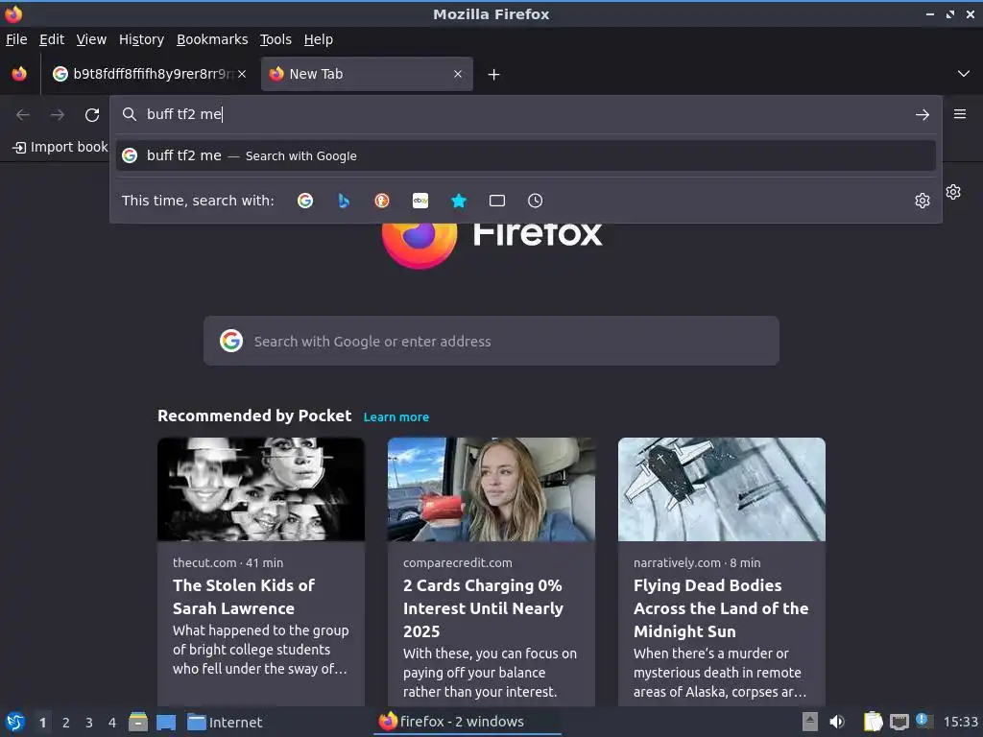This screenshot has height=737, width=983.
Task: Expand the list all tabs chevron
Action: pyautogui.click(x=964, y=74)
